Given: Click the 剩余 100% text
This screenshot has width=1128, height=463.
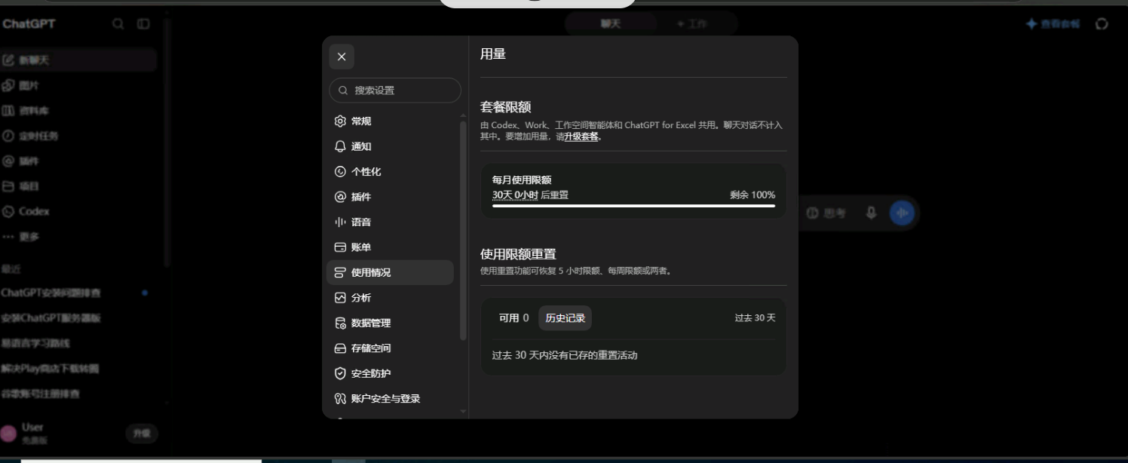Looking at the screenshot, I should point(753,195).
